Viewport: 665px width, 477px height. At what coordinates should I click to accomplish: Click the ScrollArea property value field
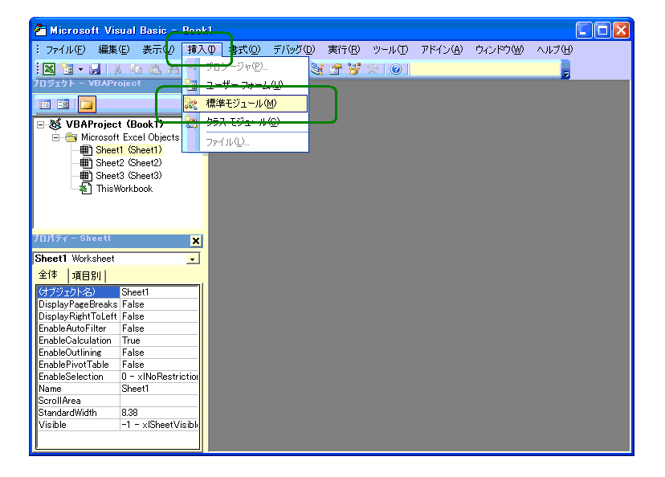[159, 401]
